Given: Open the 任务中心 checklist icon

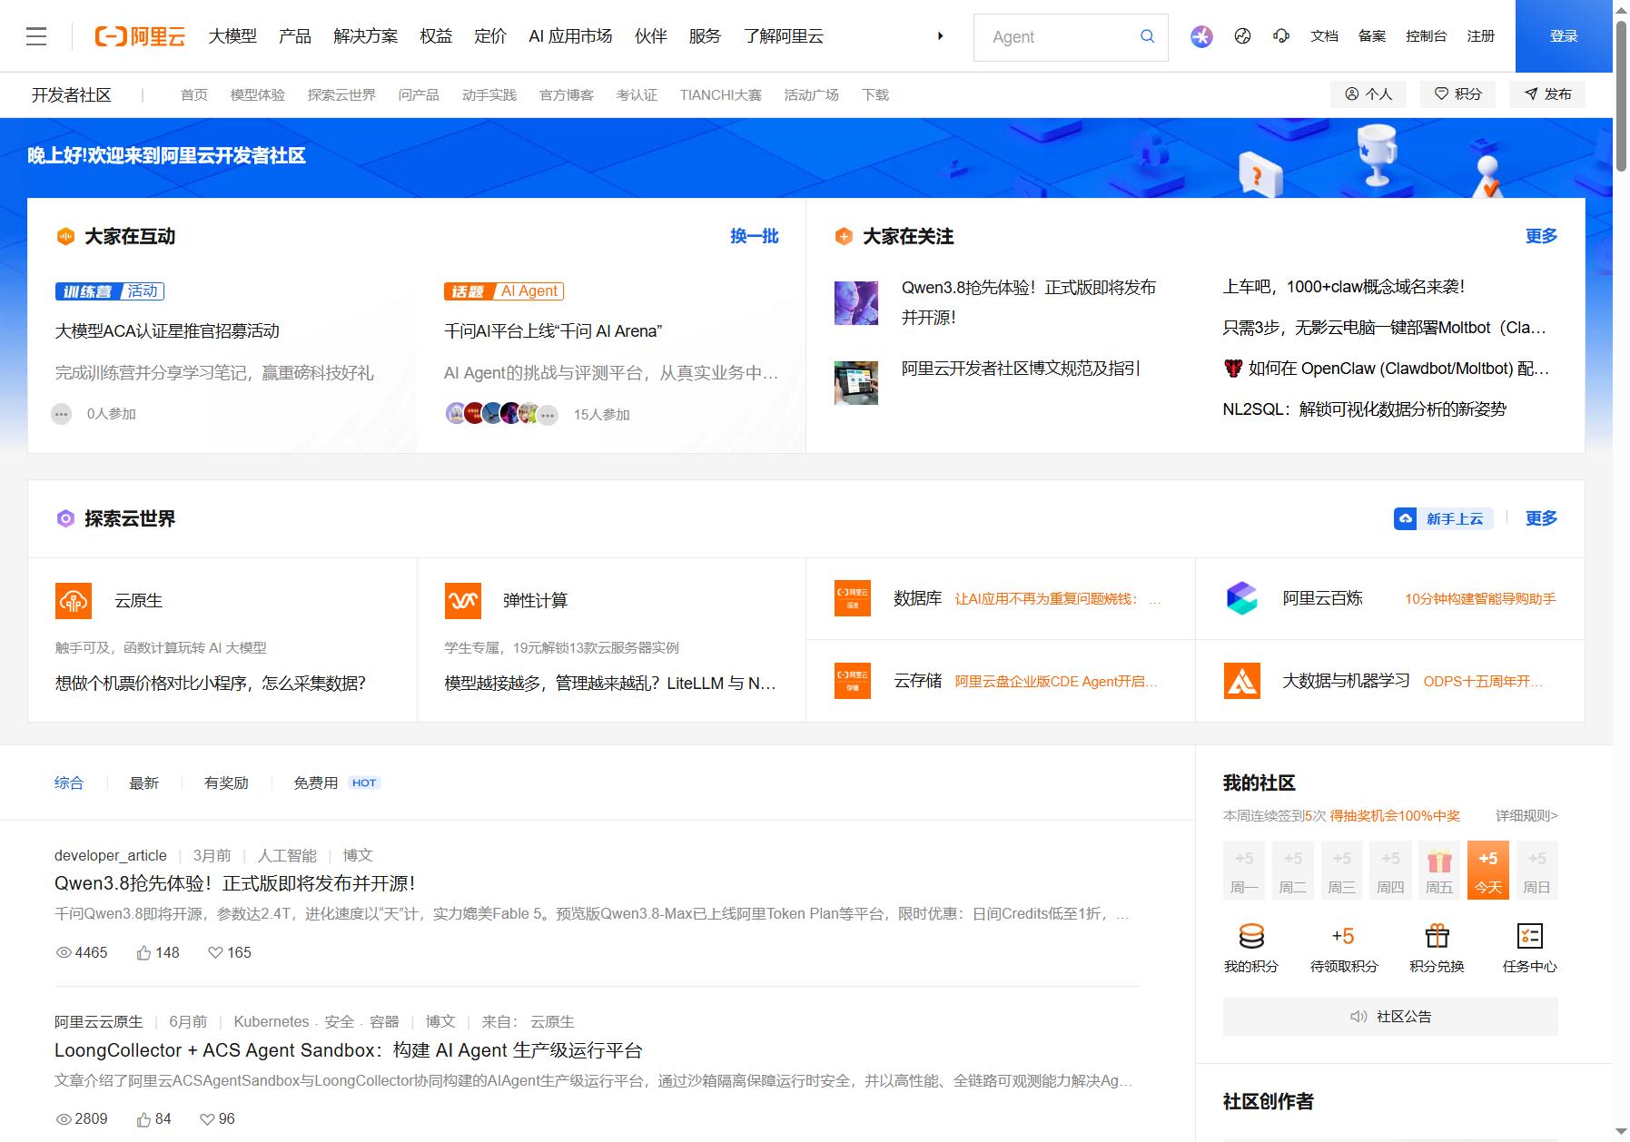Looking at the screenshot, I should (1530, 936).
